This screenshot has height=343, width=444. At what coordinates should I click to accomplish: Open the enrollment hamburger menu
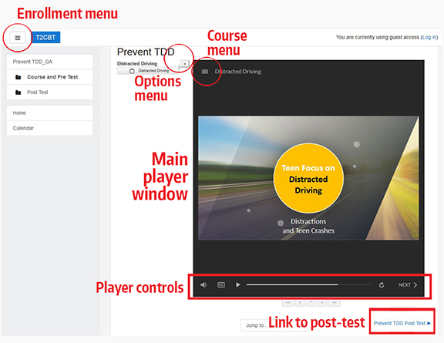[x=18, y=38]
